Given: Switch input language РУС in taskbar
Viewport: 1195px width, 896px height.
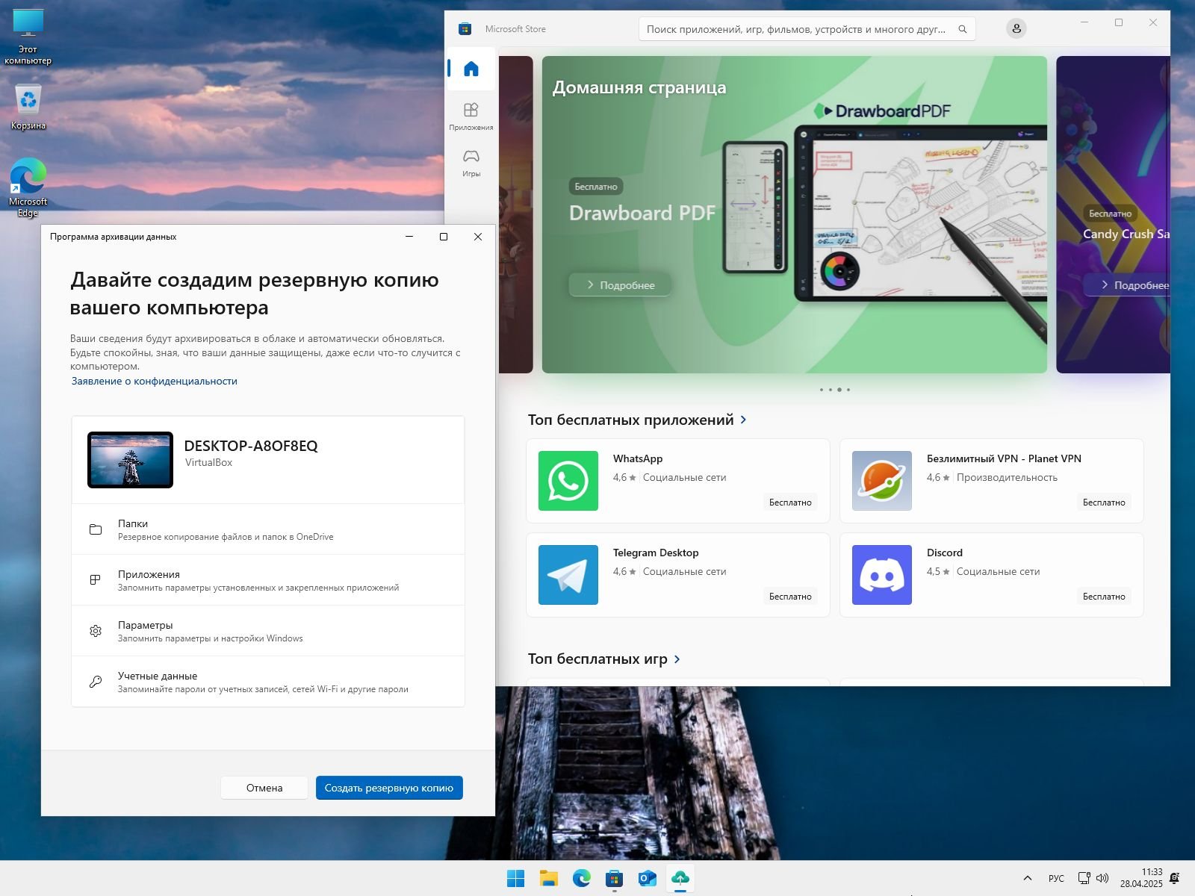Looking at the screenshot, I should click(1056, 879).
